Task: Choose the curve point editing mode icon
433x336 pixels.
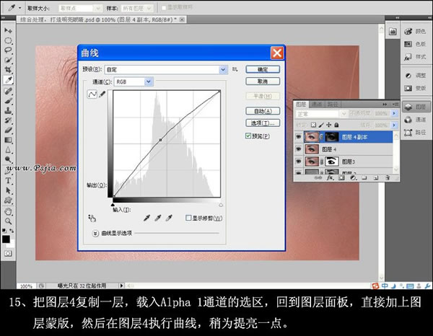Action: (92, 94)
